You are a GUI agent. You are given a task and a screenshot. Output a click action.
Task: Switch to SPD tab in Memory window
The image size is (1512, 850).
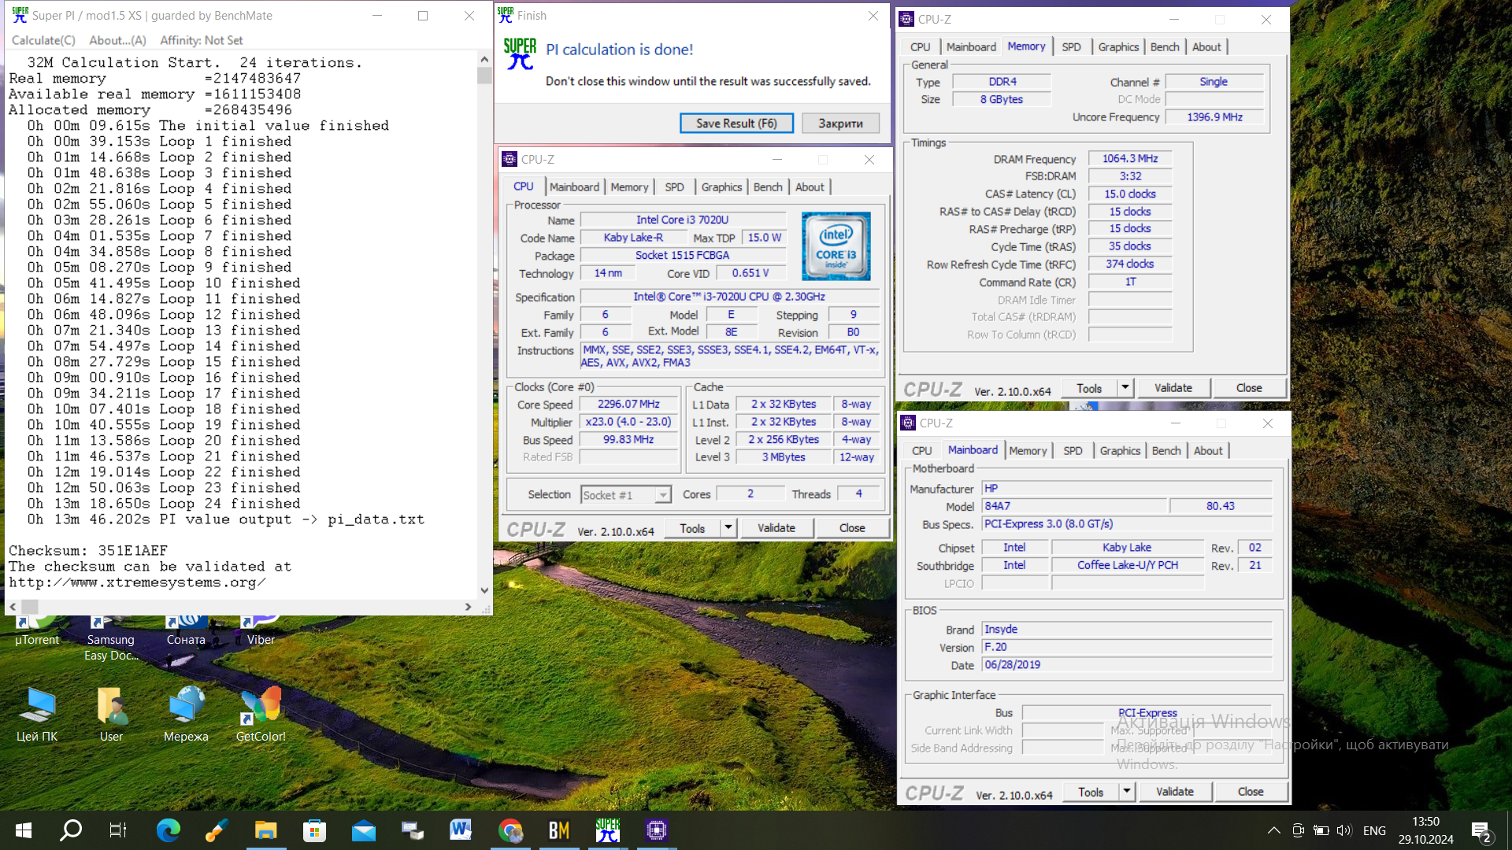[1071, 47]
